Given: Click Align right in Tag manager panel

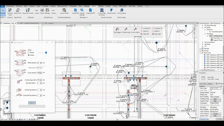Looking at the screenshot, I should [156, 34].
